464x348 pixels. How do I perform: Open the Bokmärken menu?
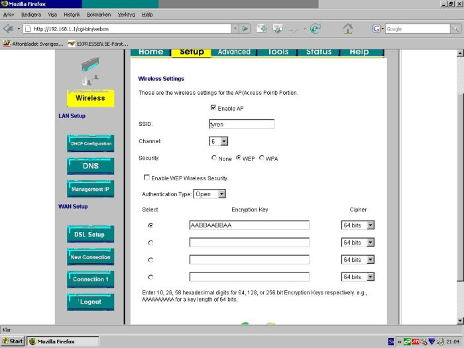[99, 15]
